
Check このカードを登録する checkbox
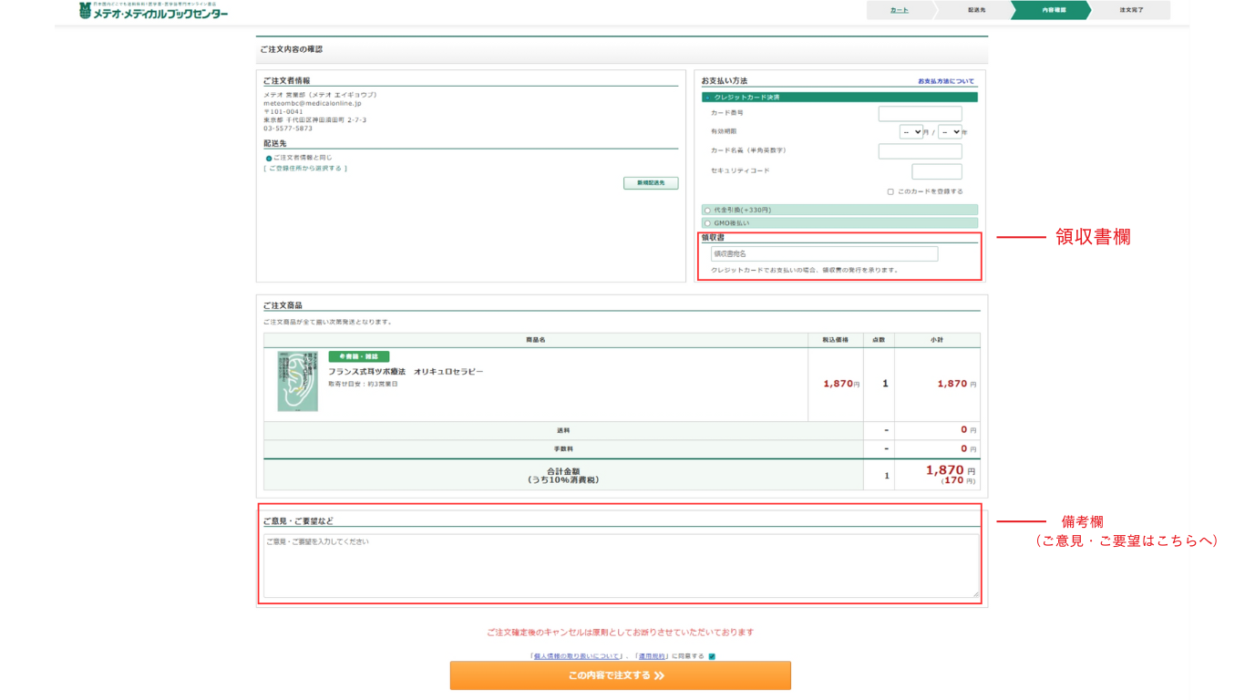coord(890,191)
